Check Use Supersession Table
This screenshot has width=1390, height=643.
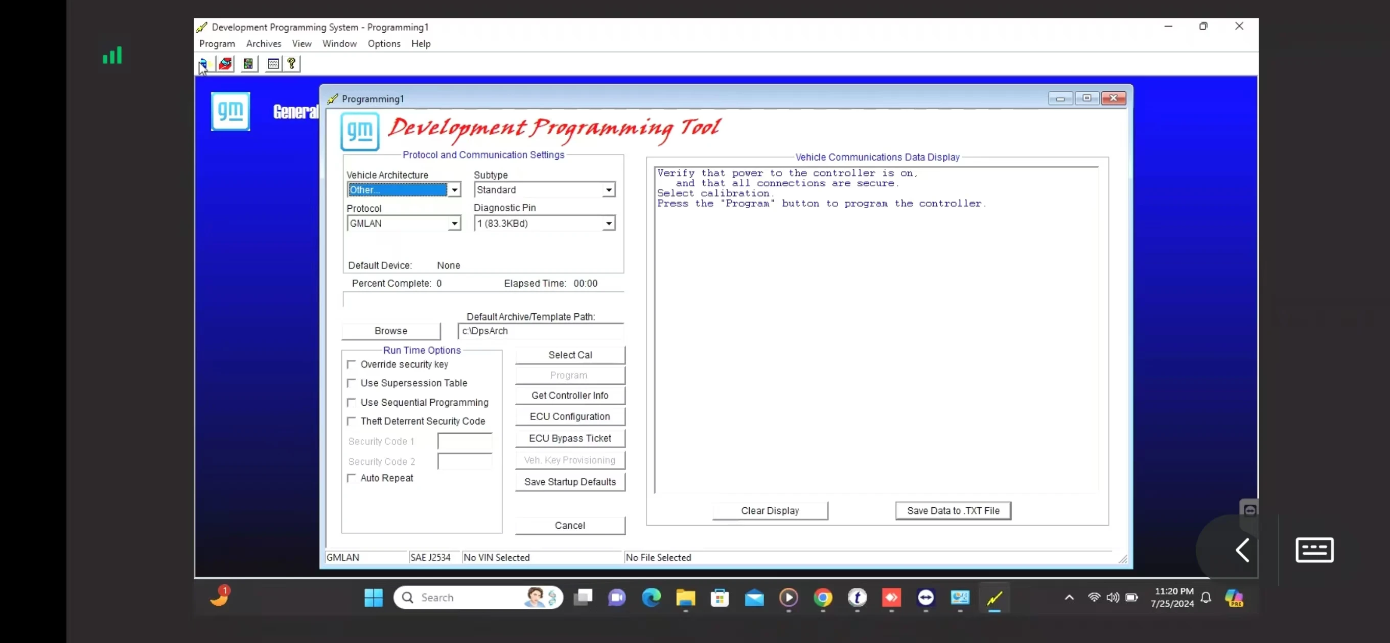[351, 383]
